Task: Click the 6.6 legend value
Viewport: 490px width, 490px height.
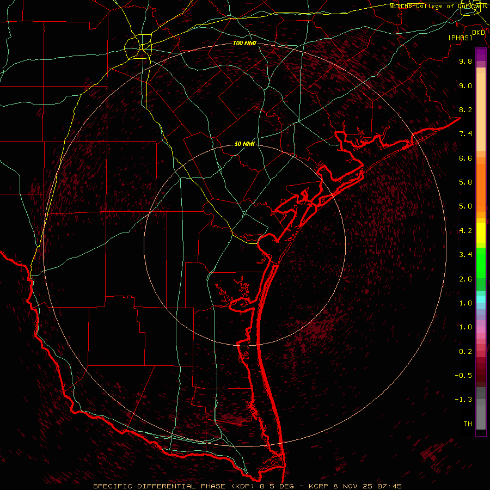Action: pyautogui.click(x=465, y=158)
